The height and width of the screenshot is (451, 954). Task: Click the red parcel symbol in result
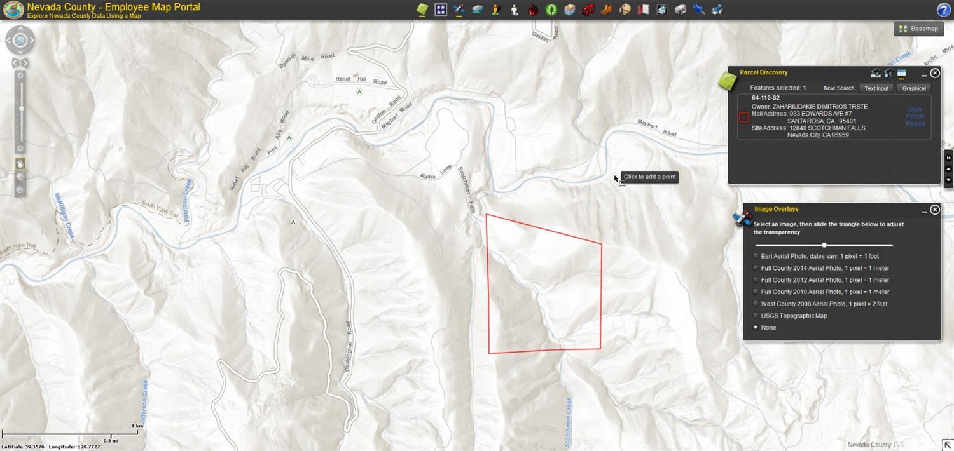(x=743, y=117)
